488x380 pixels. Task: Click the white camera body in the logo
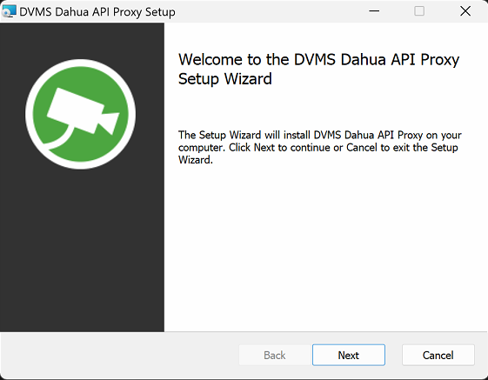pos(75,110)
